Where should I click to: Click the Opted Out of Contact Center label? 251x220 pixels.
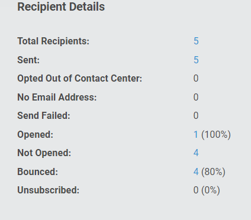point(80,78)
